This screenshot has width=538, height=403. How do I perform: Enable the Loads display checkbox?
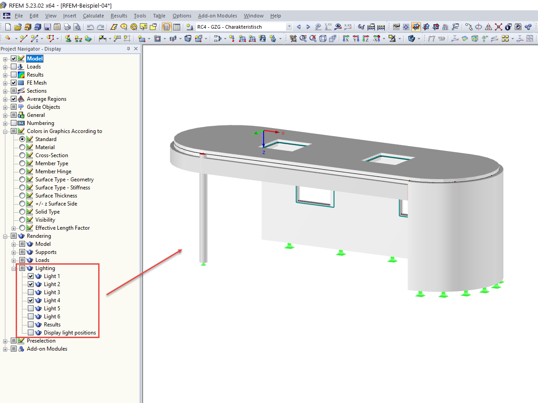pyautogui.click(x=14, y=67)
